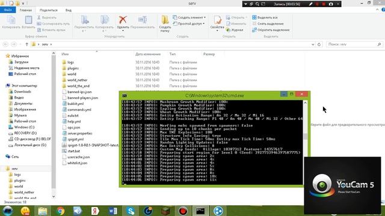
Task: Open the quick access toolbar dropdown
Action: coord(23,4)
